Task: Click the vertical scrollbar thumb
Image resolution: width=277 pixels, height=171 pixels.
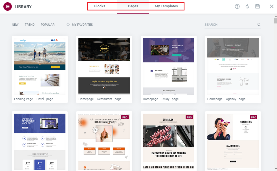Action: tap(276, 21)
